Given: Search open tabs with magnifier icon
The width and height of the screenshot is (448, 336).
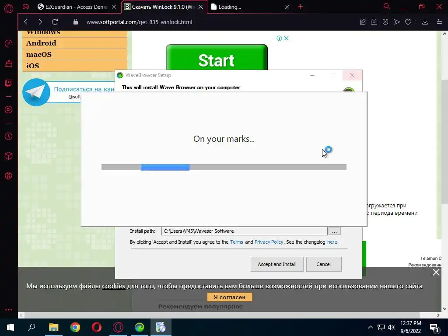Looking at the screenshot, I should pos(387,6).
